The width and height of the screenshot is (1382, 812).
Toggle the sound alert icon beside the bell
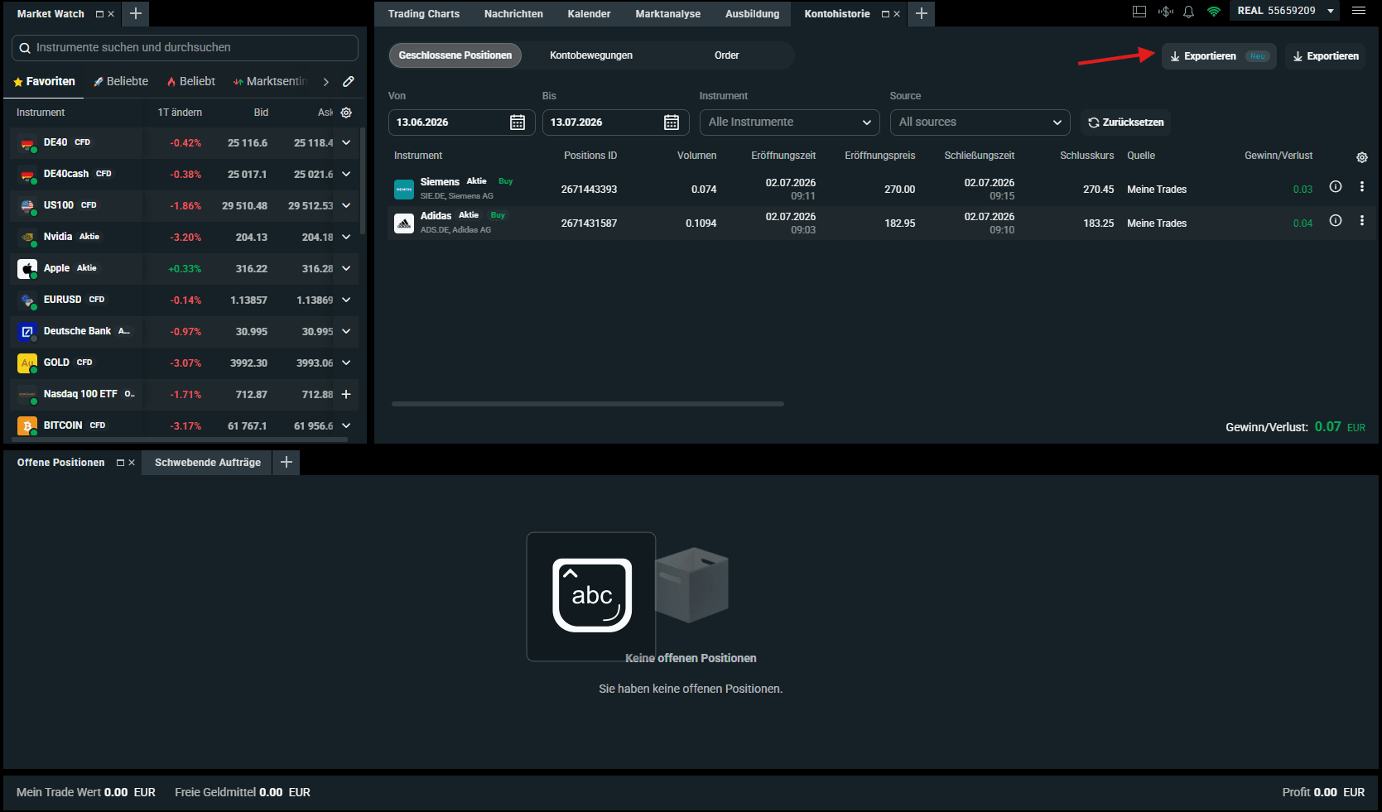[x=1165, y=12]
